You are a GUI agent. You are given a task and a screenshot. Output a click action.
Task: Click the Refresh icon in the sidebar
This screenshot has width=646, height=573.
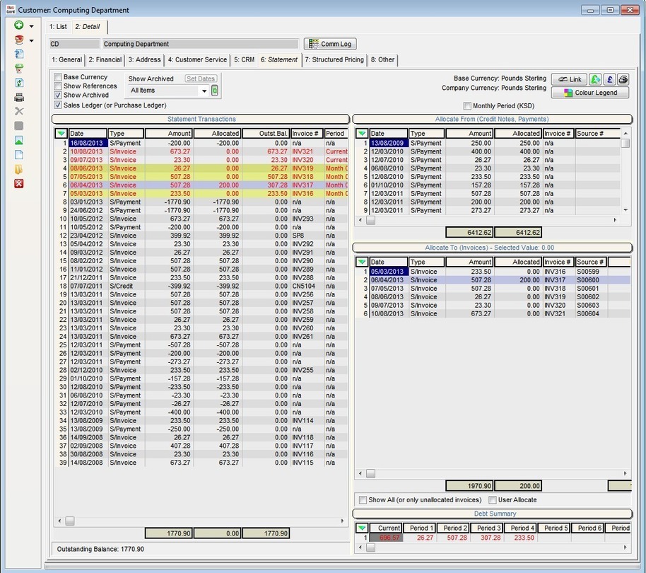pos(19,82)
